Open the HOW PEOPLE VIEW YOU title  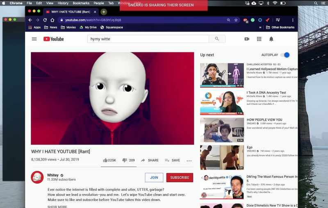264,120
